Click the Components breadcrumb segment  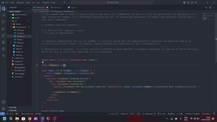43,12
